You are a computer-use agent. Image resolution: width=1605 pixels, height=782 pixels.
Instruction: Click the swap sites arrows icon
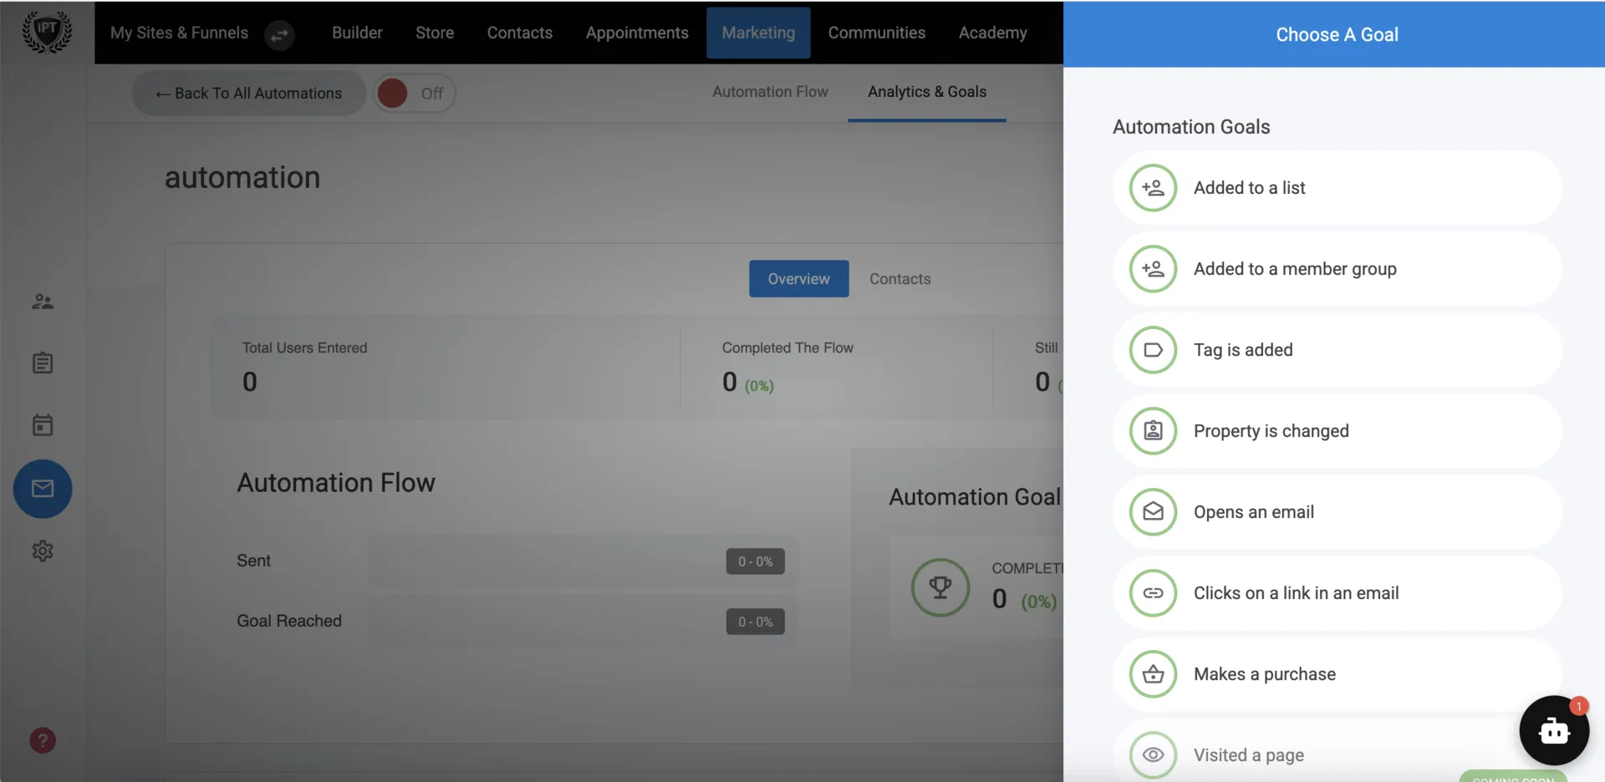coord(279,35)
